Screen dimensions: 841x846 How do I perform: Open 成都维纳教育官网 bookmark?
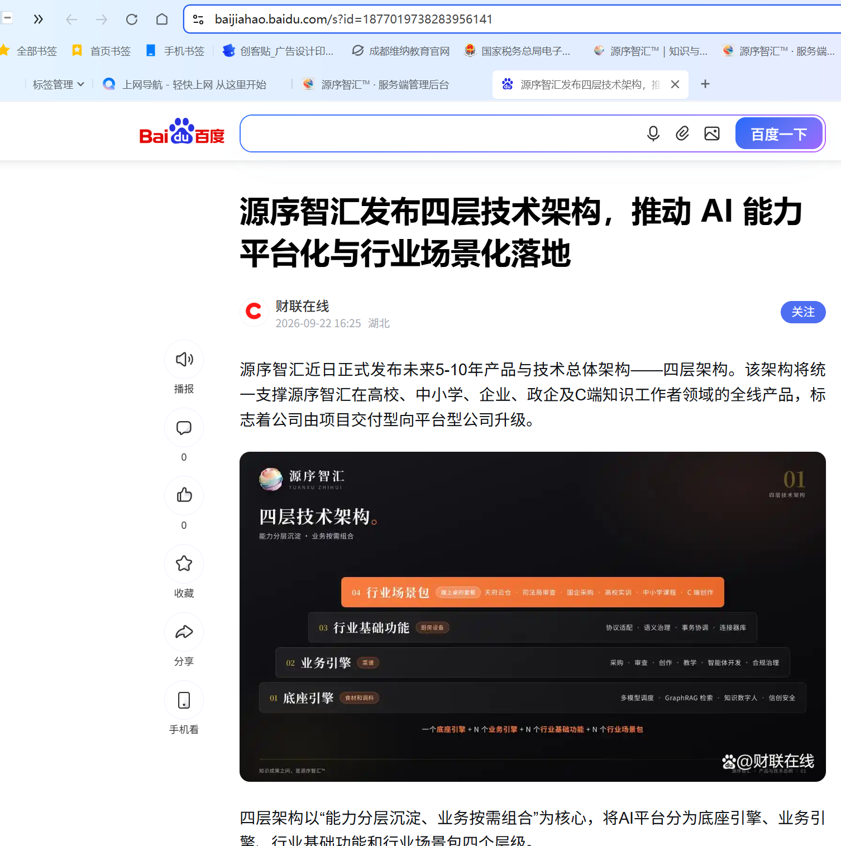[401, 51]
